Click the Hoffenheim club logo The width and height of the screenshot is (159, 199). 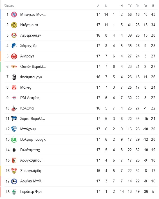14,46
